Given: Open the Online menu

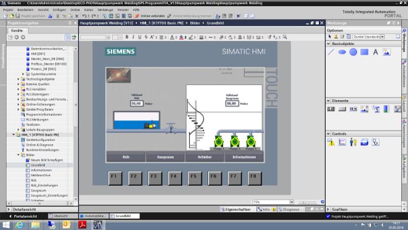Looking at the screenshot, I should (75, 10).
